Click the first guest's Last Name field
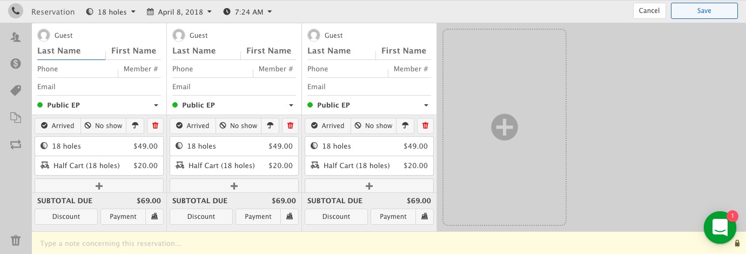This screenshot has width=746, height=254. click(71, 51)
